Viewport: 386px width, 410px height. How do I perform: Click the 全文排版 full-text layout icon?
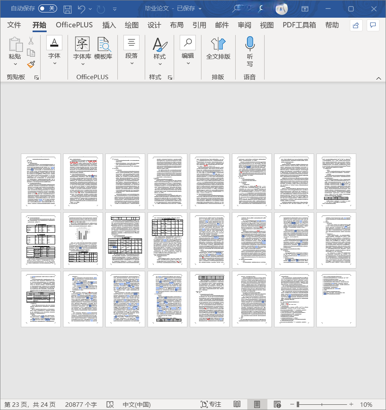[x=218, y=48]
